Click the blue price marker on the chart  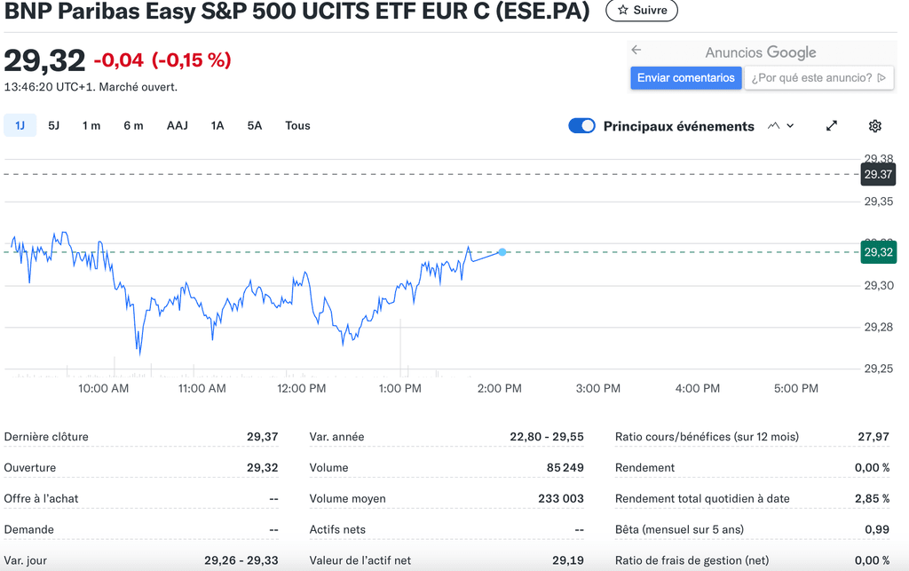tap(502, 252)
